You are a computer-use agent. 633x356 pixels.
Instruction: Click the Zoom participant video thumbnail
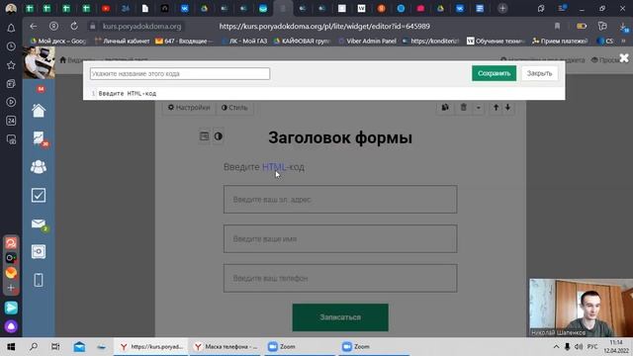tap(581, 308)
